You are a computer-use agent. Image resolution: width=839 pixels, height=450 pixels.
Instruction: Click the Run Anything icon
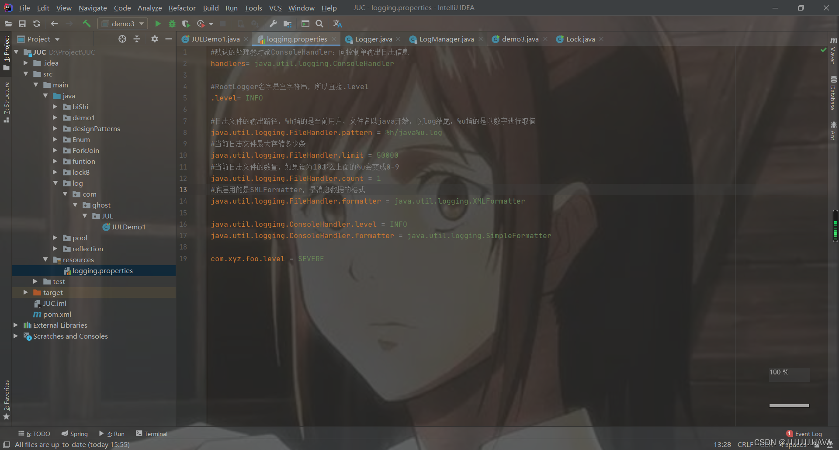305,24
